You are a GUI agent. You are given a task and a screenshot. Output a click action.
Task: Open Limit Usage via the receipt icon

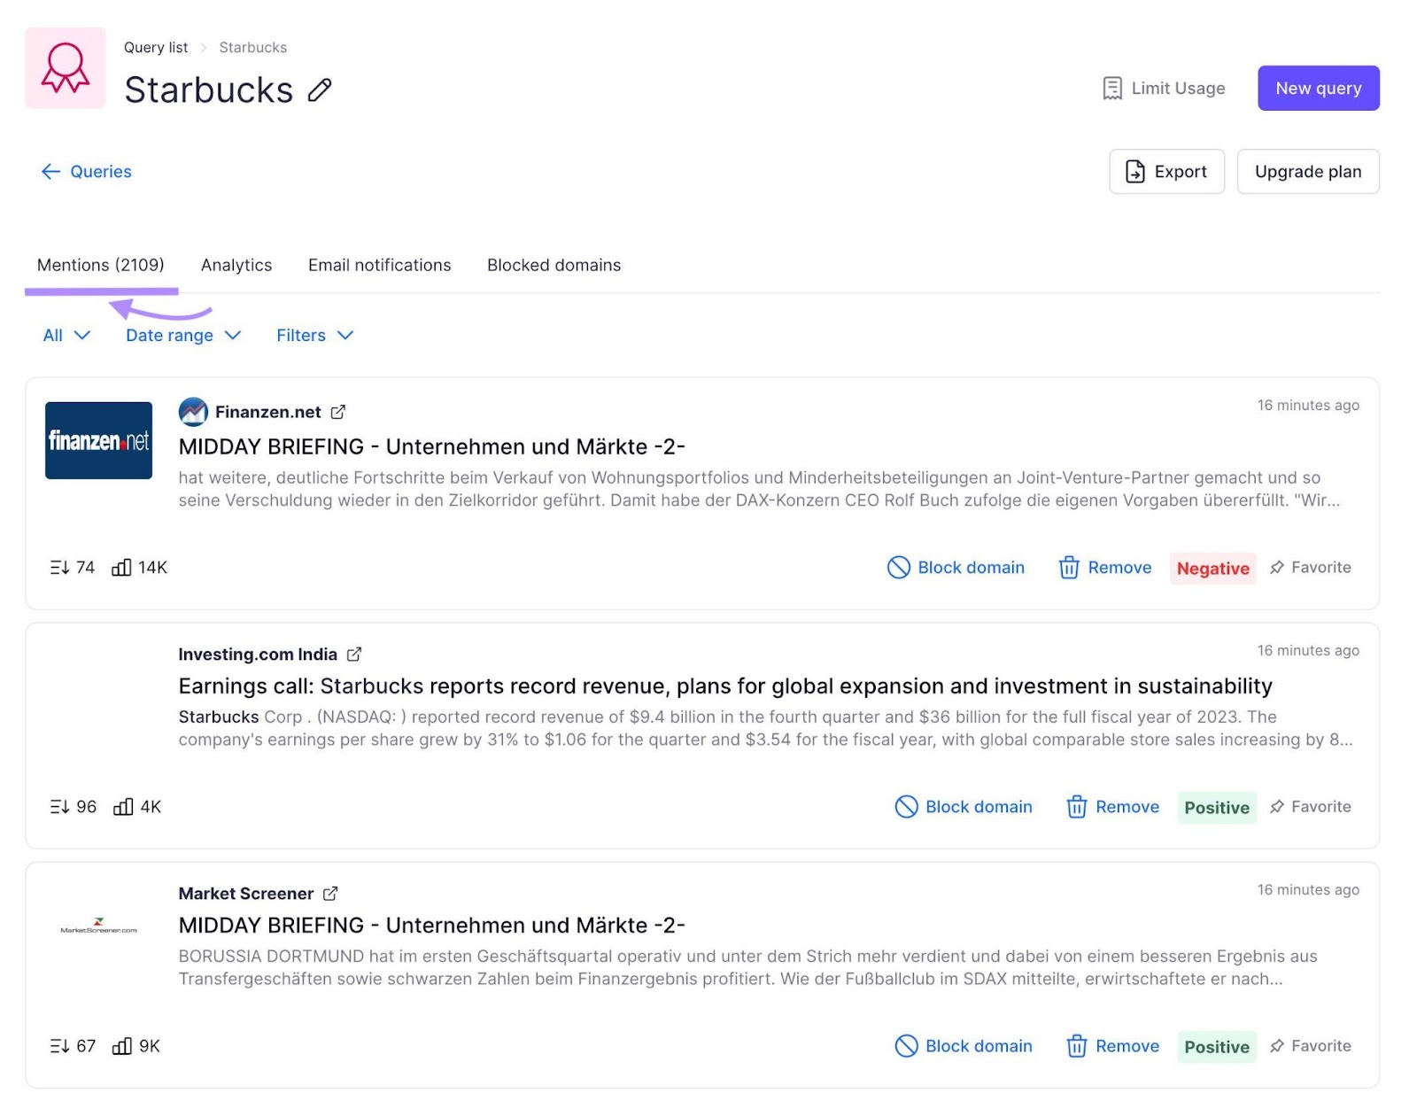click(1111, 88)
